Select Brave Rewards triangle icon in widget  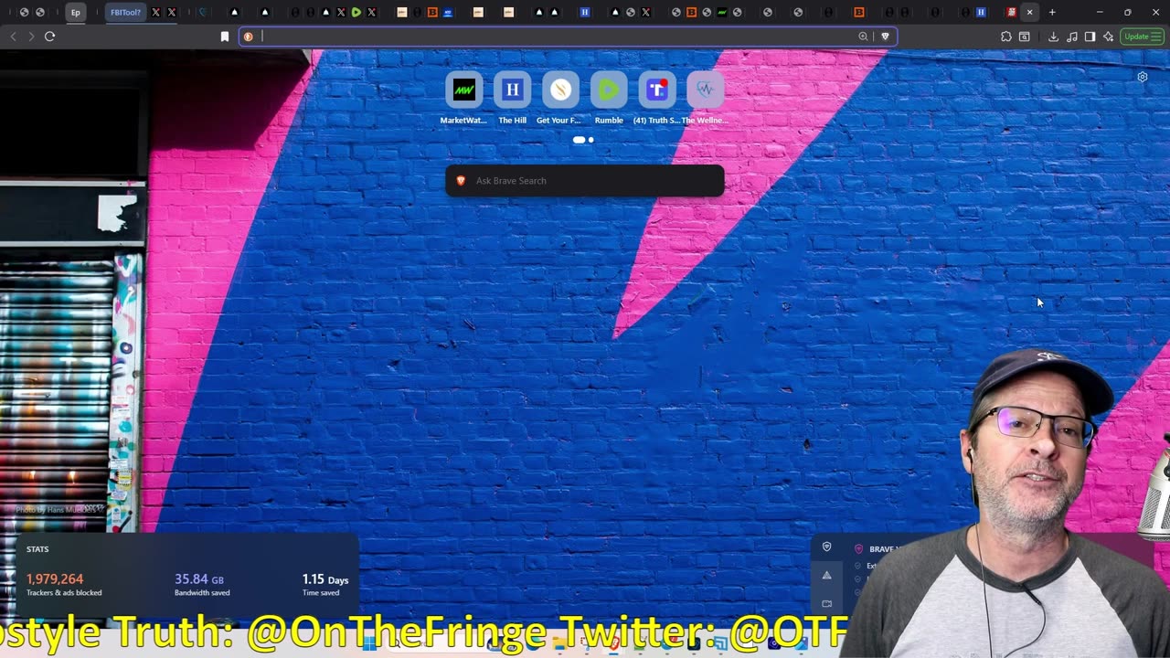coord(826,575)
